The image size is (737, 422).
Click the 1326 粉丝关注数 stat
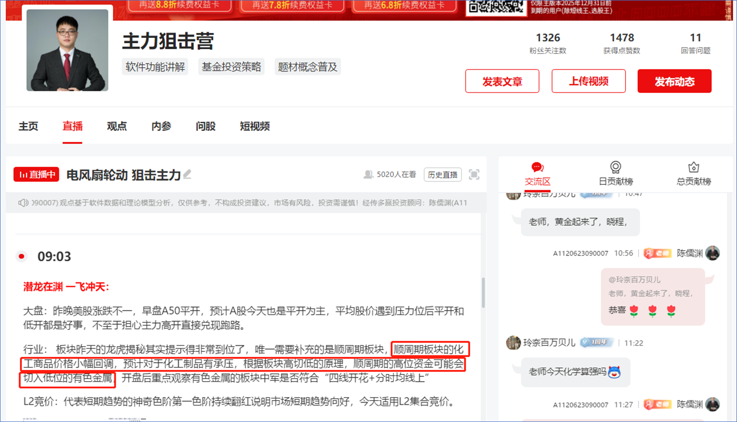[548, 43]
